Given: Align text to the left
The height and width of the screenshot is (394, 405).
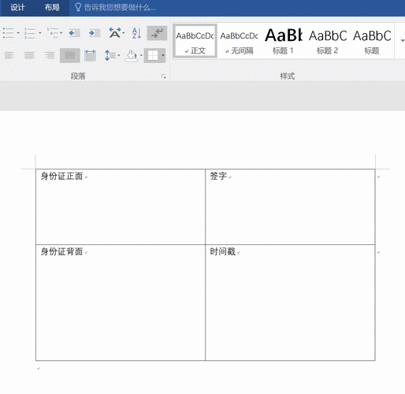Looking at the screenshot, I should pyautogui.click(x=9, y=55).
